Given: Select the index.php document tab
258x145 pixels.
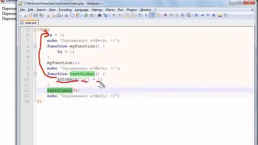Looking at the screenshot, I should pos(29,23).
